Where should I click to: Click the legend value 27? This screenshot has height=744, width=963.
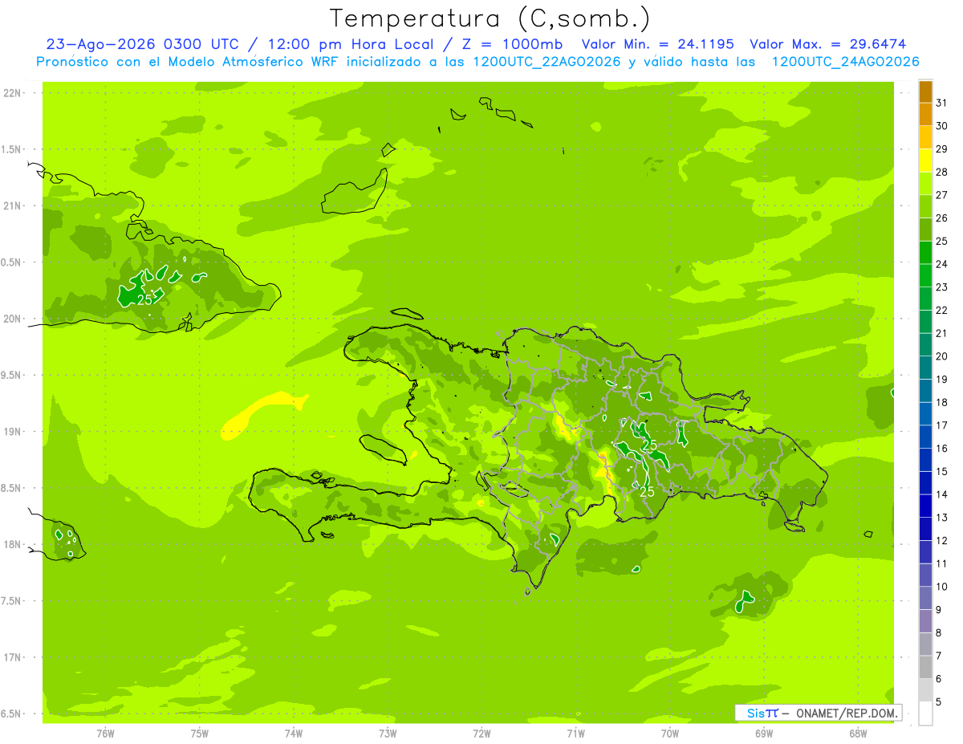click(x=942, y=195)
